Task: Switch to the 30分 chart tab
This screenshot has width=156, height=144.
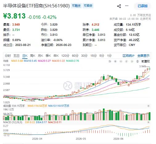Action: click(x=84, y=56)
